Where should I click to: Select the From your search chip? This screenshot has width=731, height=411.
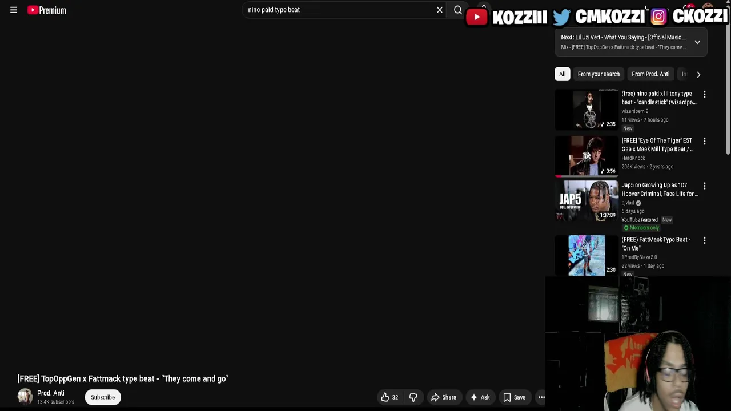[598, 74]
